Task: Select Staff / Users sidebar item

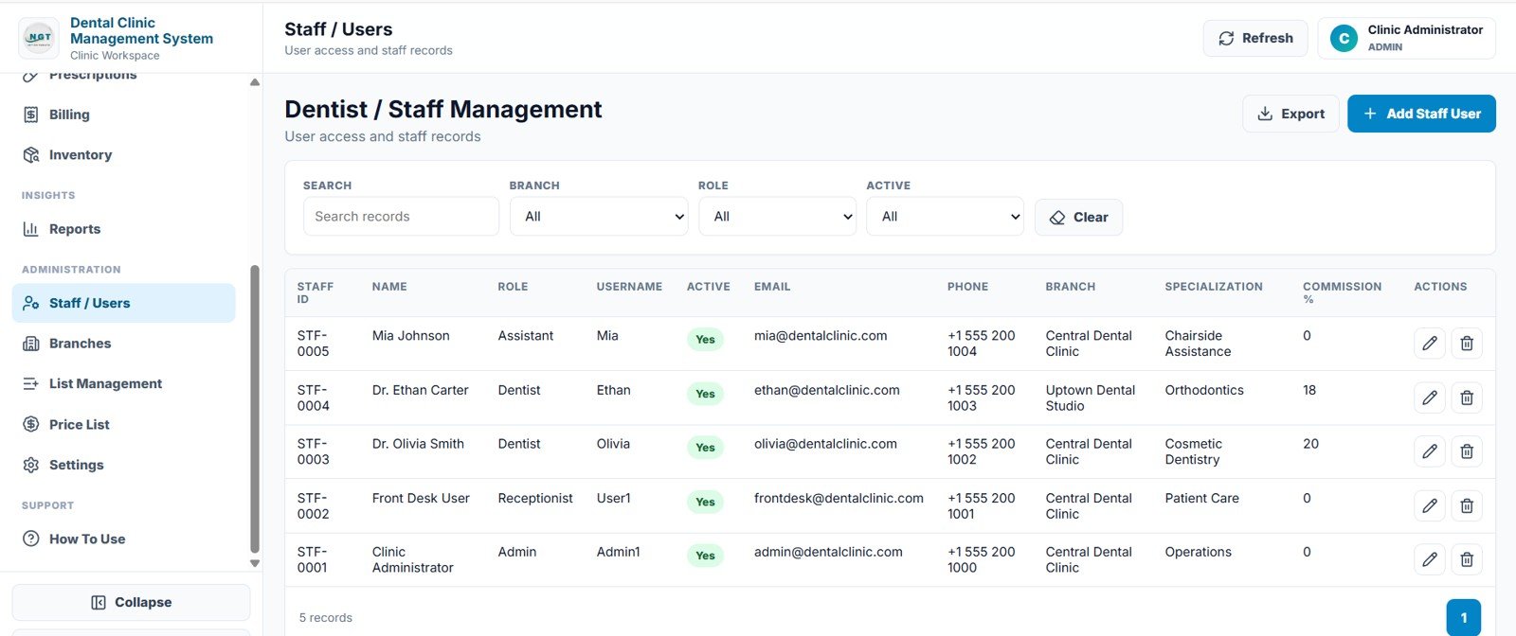Action: click(x=123, y=303)
